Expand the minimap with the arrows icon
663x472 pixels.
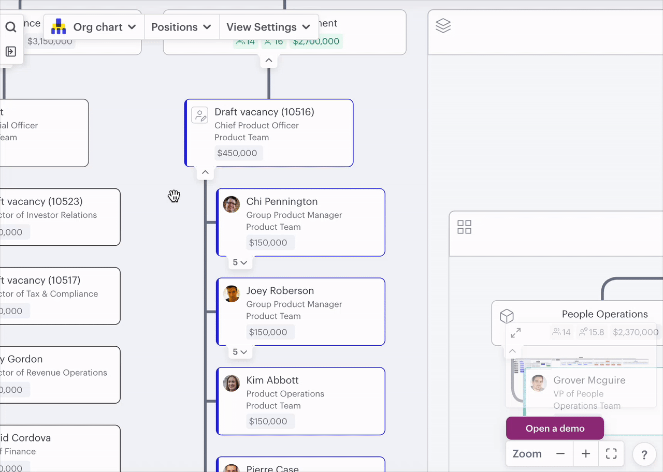515,333
